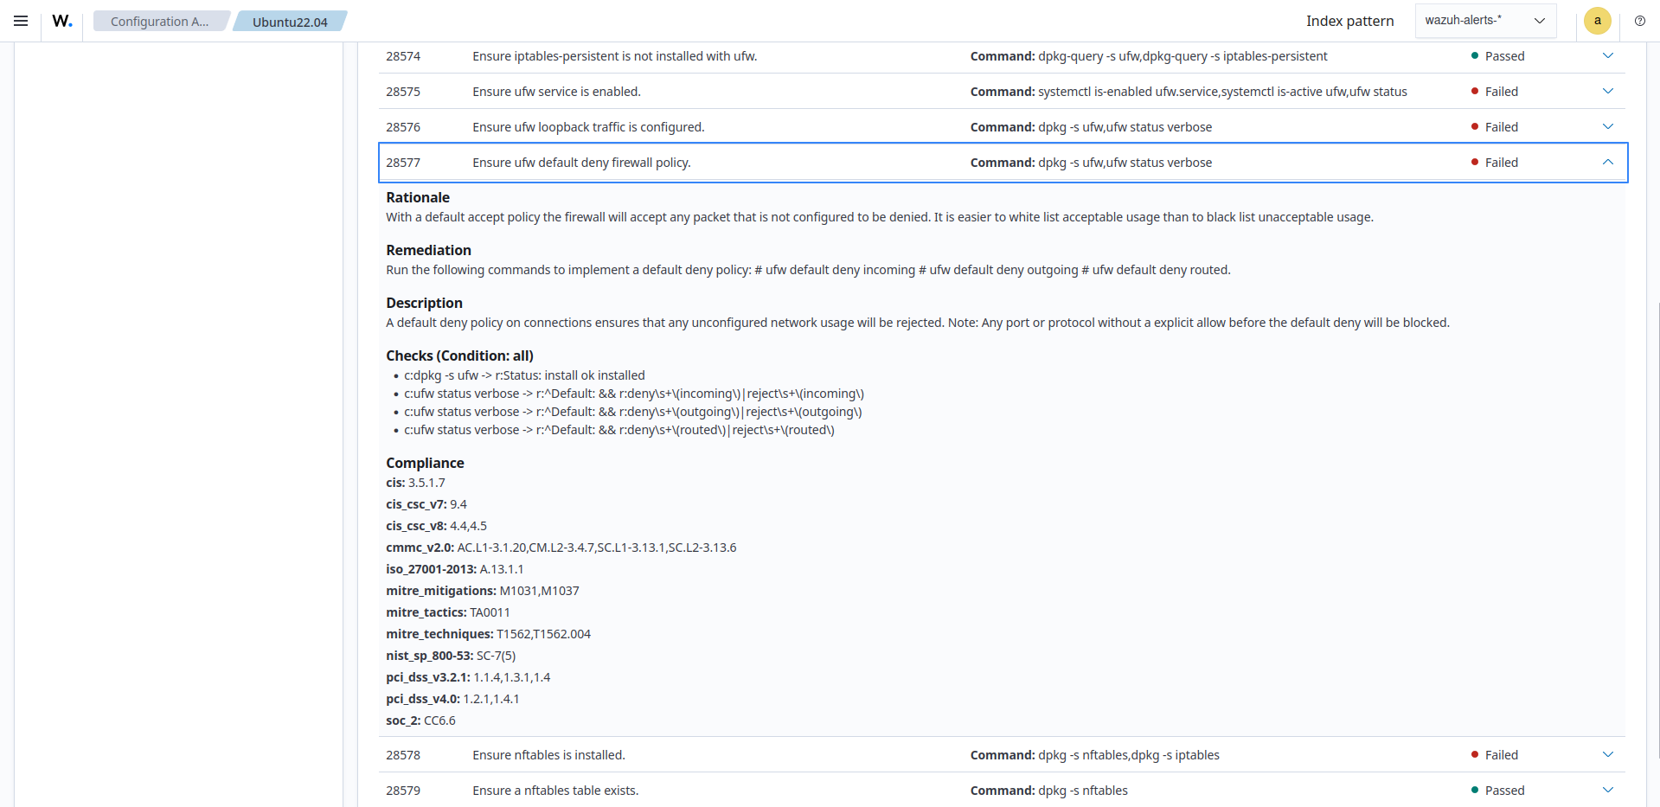The image size is (1660, 807).
Task: Select the Ubuntu22.04 breadcrumb tab
Action: pos(290,22)
